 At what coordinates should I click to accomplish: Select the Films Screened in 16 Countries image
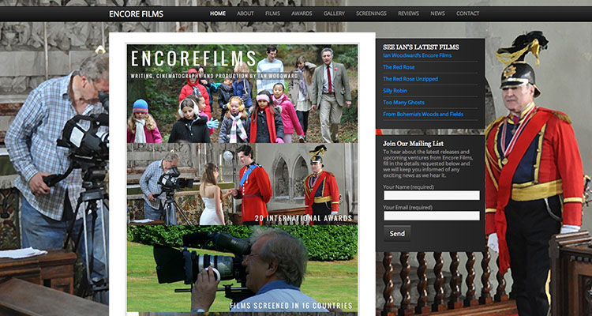[242, 269]
